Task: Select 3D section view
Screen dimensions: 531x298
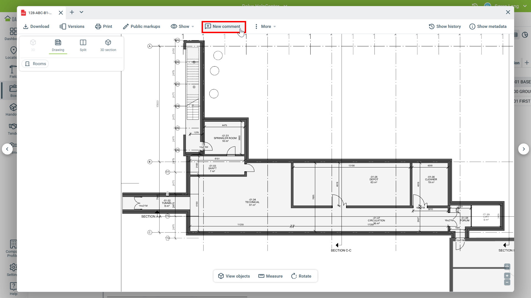Action: [x=108, y=45]
